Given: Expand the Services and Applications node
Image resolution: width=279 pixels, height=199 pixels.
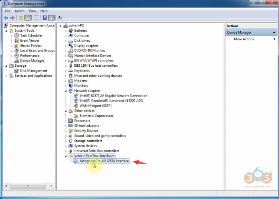Looking at the screenshot, I should tap(6, 76).
